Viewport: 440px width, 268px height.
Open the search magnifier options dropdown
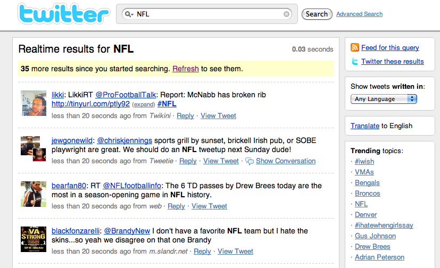click(129, 14)
